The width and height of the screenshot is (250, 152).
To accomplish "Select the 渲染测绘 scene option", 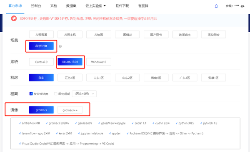I will click(x=213, y=35).
